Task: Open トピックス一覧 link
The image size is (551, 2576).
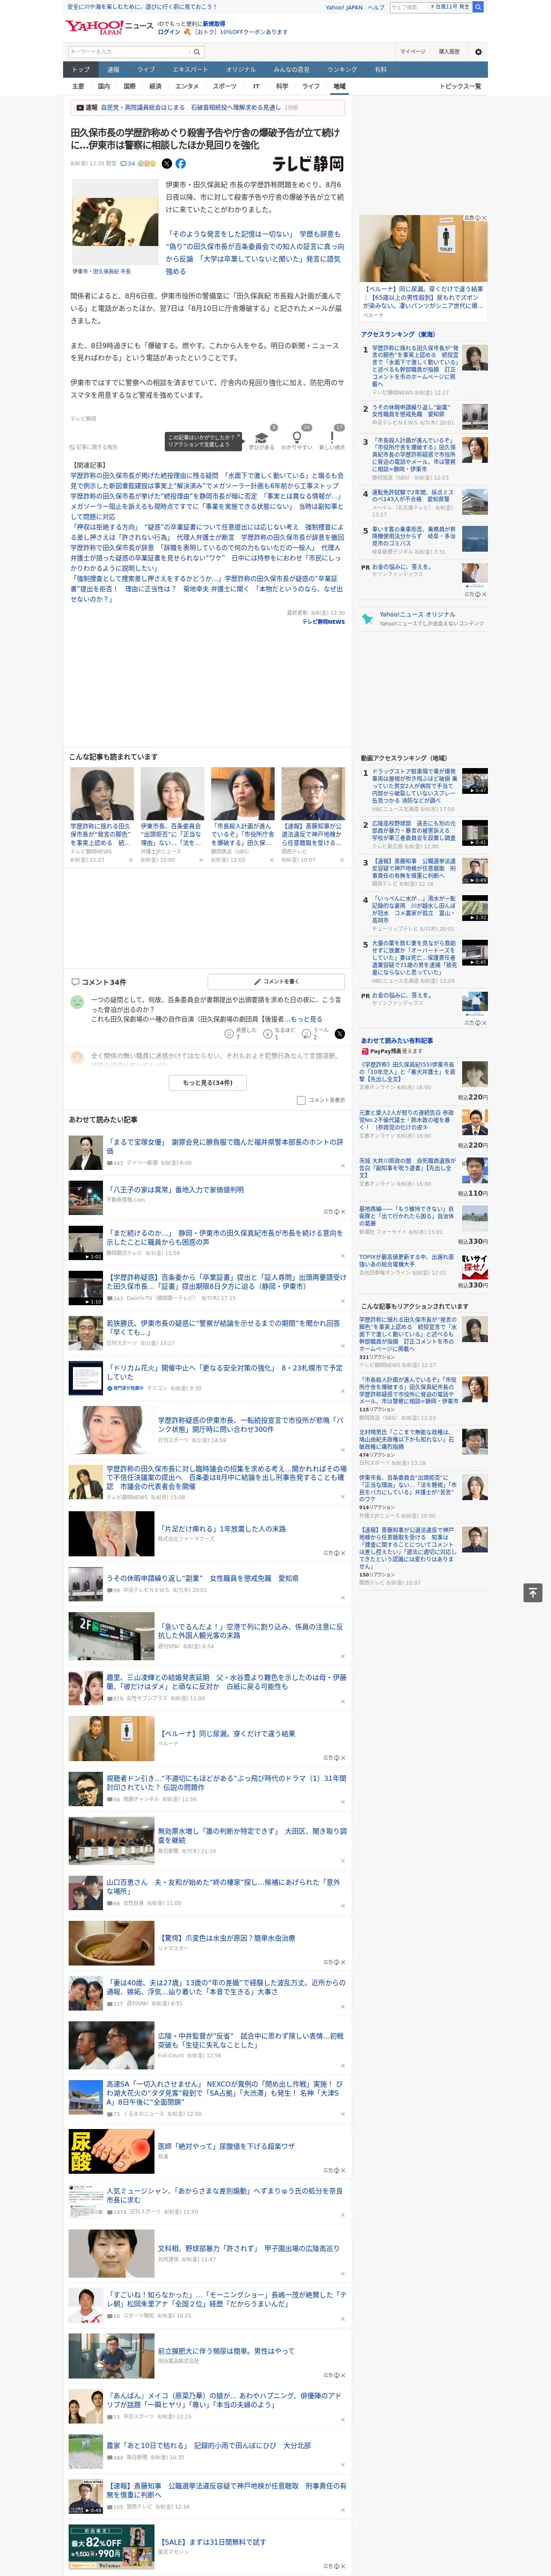Action: pos(460,86)
